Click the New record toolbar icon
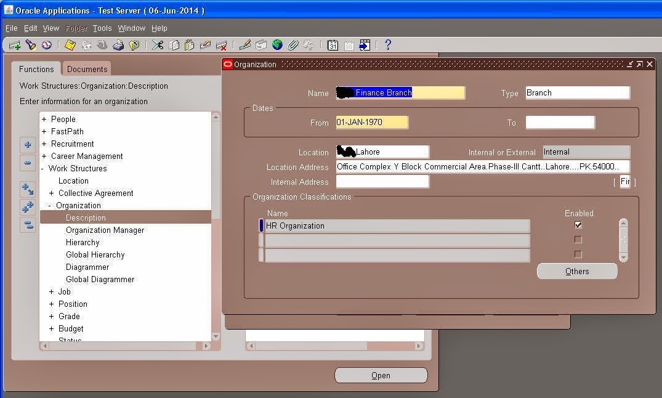 point(15,45)
